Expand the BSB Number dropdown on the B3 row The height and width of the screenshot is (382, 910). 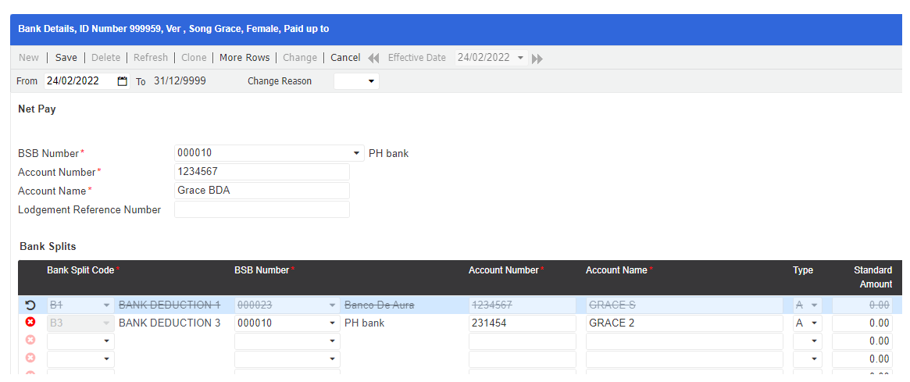click(333, 323)
